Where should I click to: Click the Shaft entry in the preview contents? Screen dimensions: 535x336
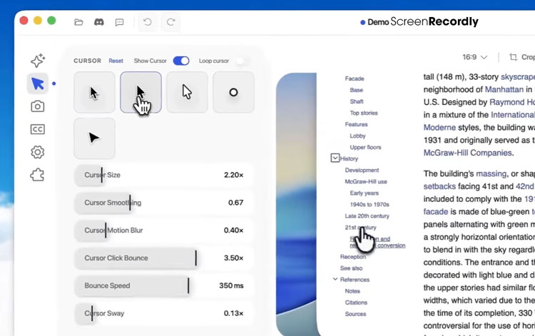point(357,101)
